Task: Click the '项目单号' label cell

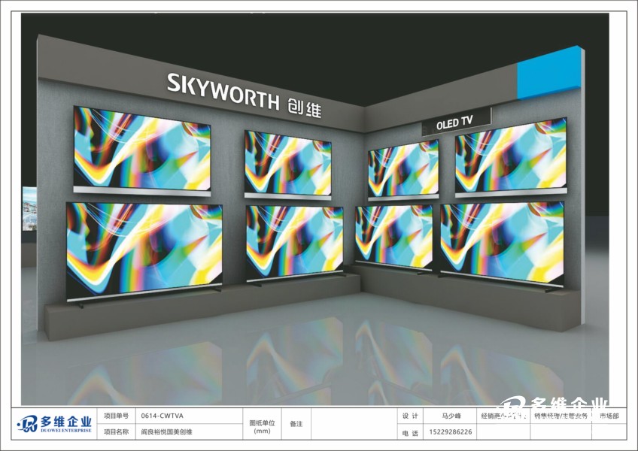Action: click(x=116, y=416)
